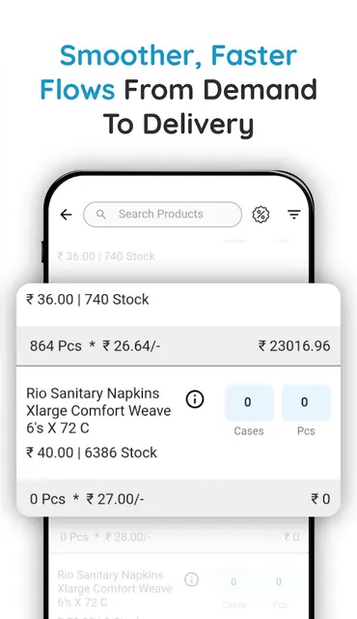Tap the faded Cases quantity box below
The width and height of the screenshot is (357, 619).
pyautogui.click(x=234, y=583)
